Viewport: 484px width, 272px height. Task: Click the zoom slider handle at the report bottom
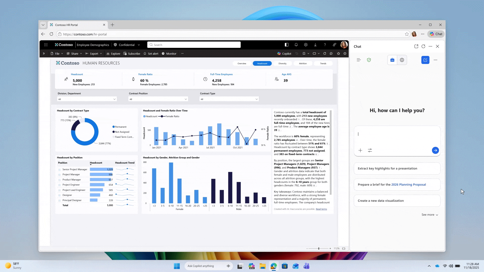click(x=319, y=249)
